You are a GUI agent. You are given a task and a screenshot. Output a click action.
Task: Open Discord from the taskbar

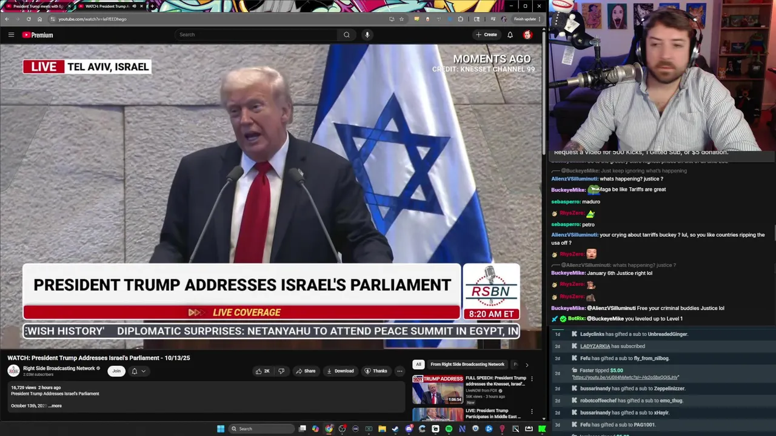(409, 429)
